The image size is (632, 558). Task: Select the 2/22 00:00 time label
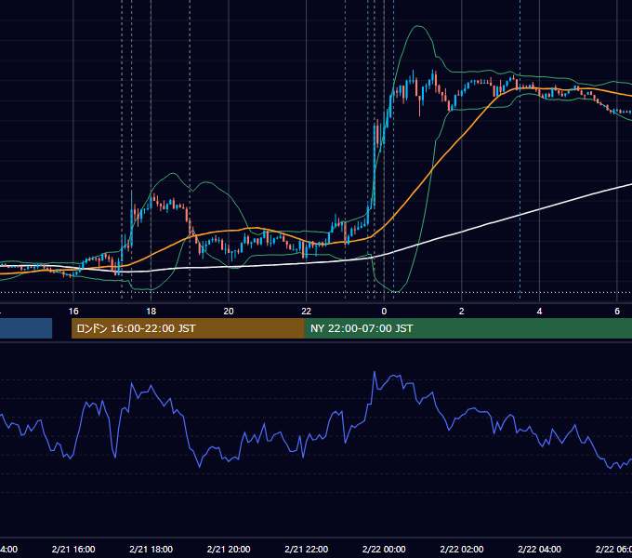tap(384, 549)
